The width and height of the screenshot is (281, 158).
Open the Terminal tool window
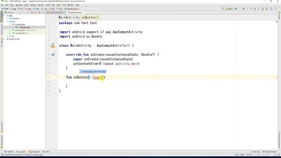point(9,152)
